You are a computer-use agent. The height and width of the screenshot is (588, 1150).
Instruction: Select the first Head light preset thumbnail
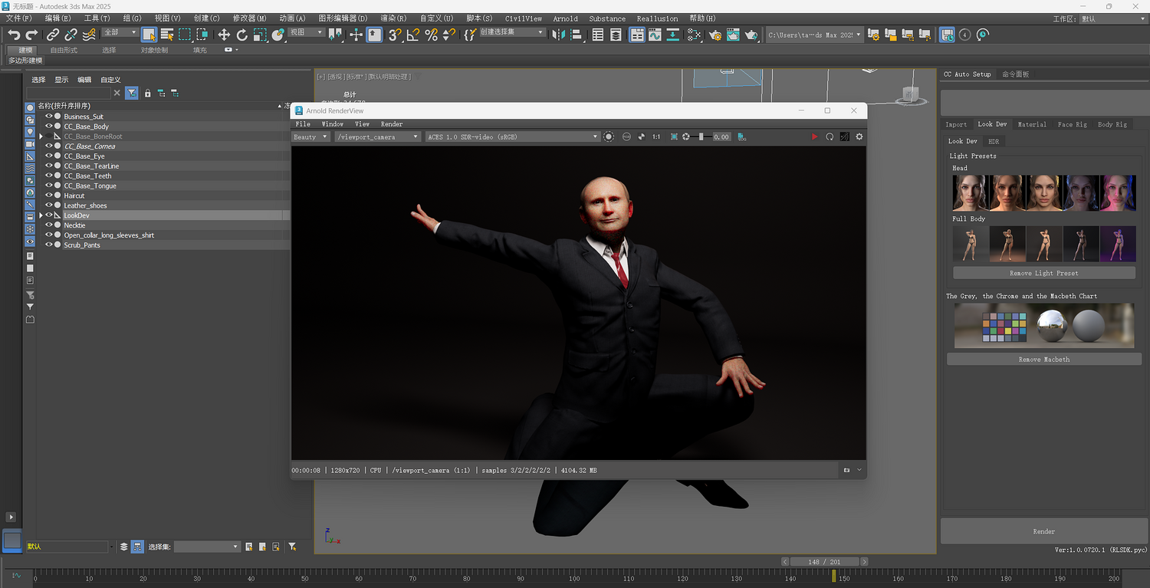click(970, 192)
